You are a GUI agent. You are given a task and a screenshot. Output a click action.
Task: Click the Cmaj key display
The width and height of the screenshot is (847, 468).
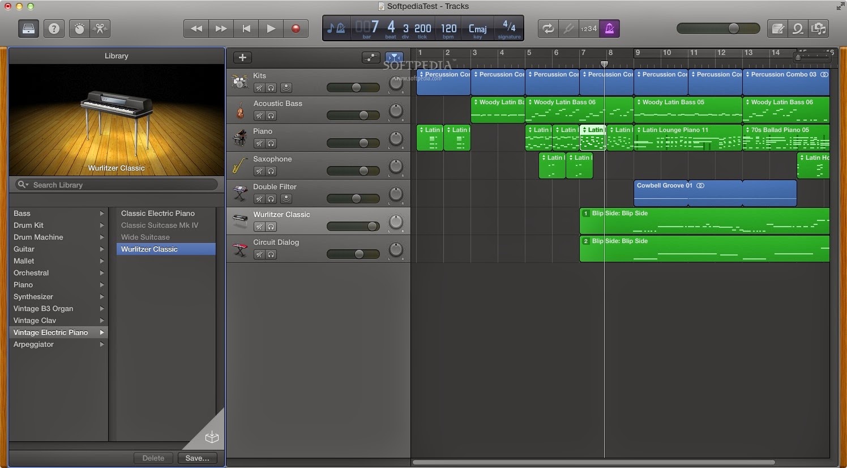pyautogui.click(x=477, y=29)
